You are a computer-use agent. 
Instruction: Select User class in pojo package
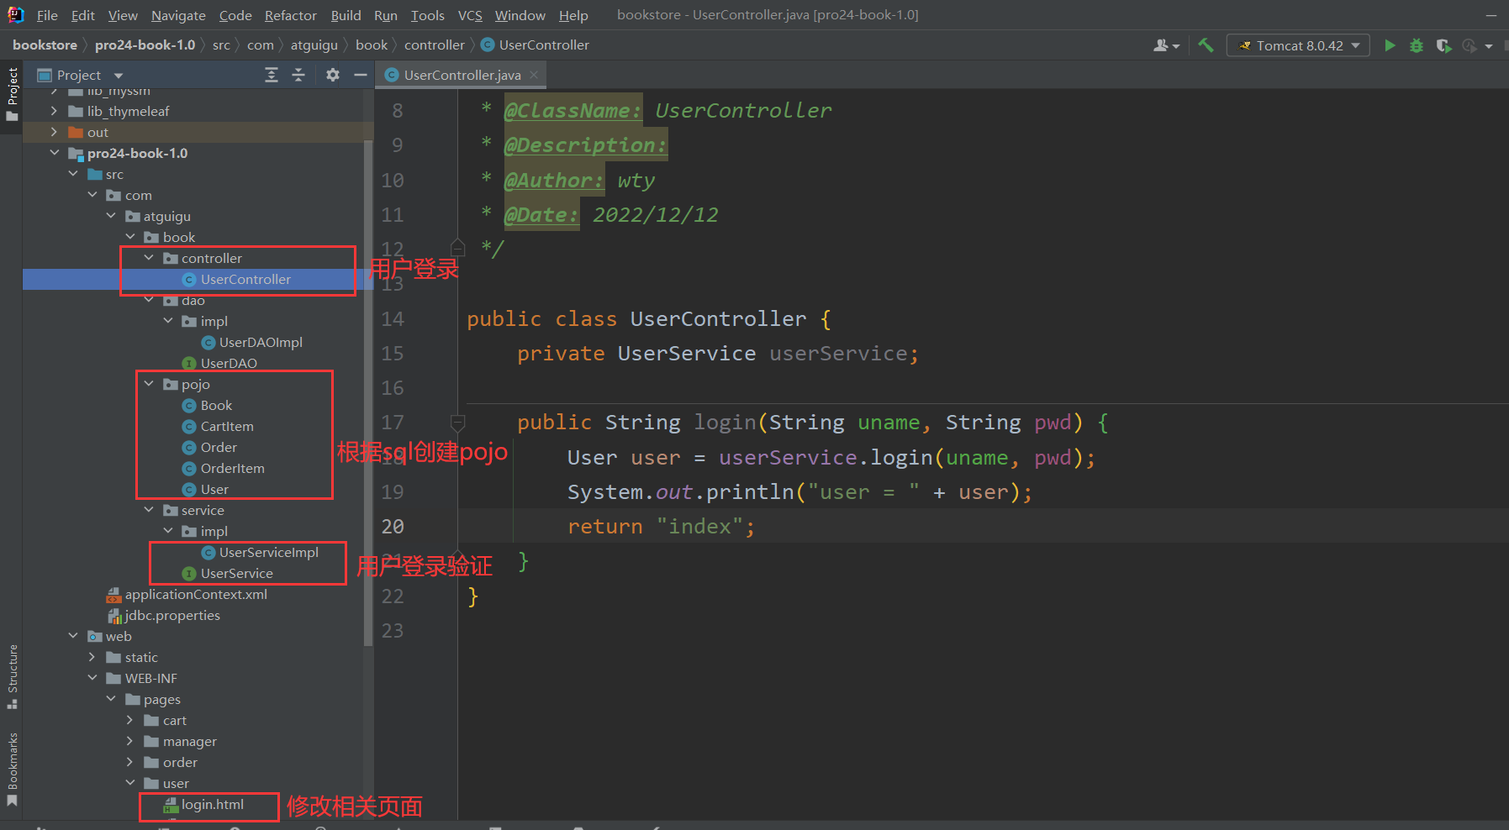tap(214, 489)
